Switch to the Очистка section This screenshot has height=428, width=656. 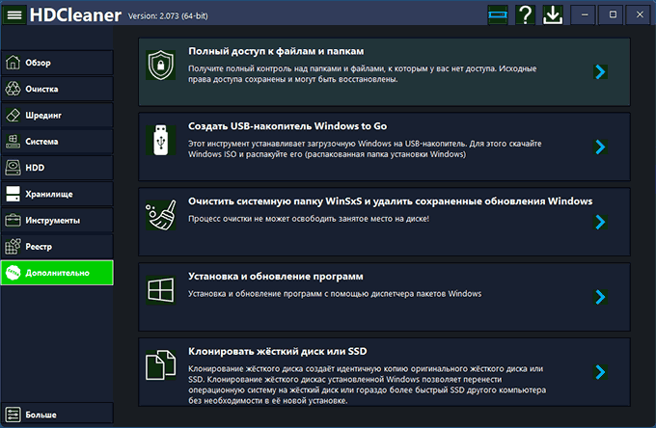pos(57,89)
